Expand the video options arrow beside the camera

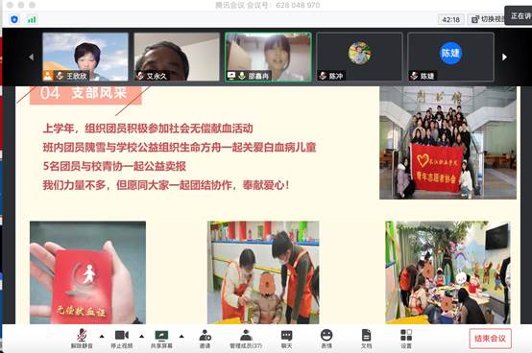142,337
